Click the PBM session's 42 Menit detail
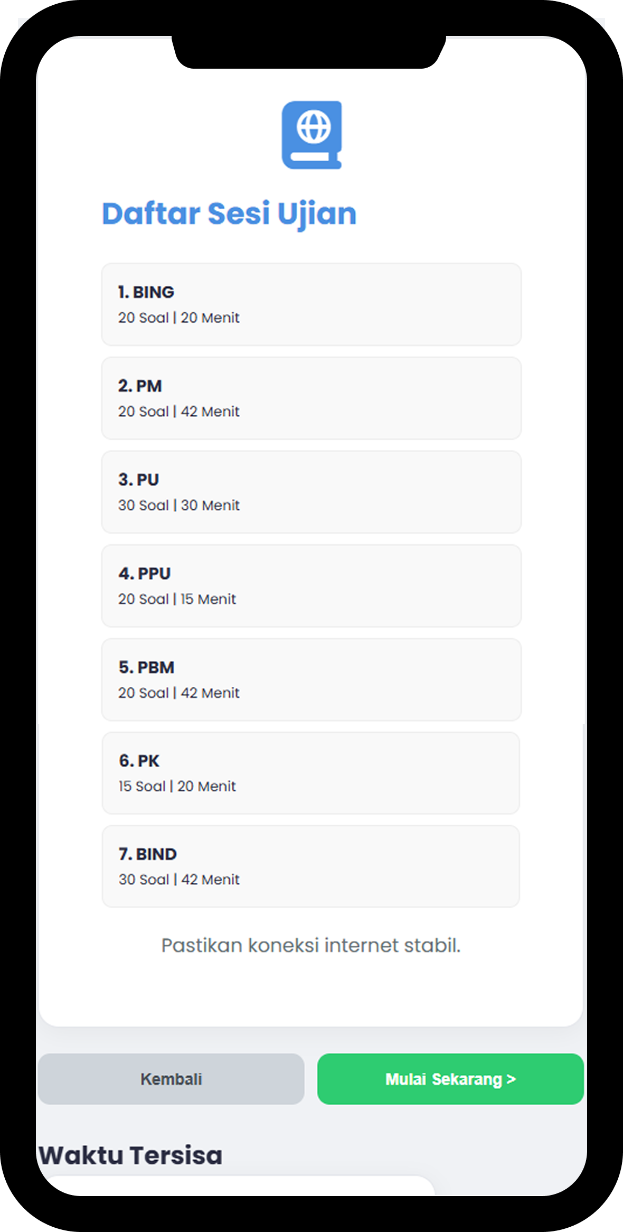Screen dimensions: 623x1232 click(210, 693)
